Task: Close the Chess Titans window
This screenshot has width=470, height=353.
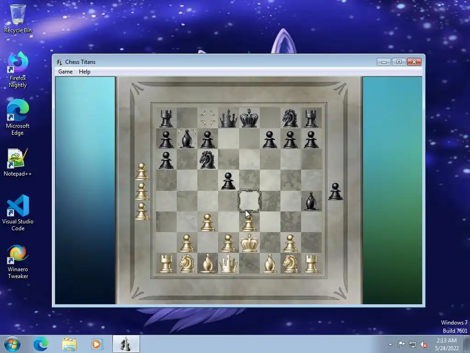Action: pos(414,62)
